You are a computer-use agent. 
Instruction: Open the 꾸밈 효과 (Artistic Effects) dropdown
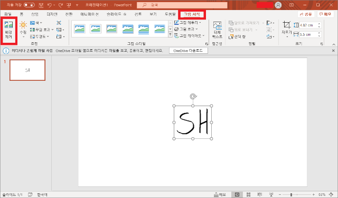point(42,30)
